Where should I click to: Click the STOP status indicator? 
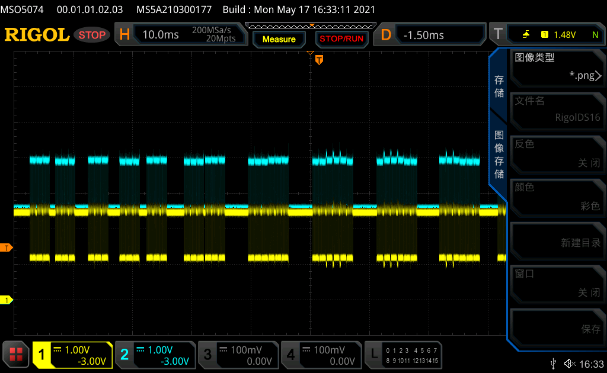coord(92,35)
